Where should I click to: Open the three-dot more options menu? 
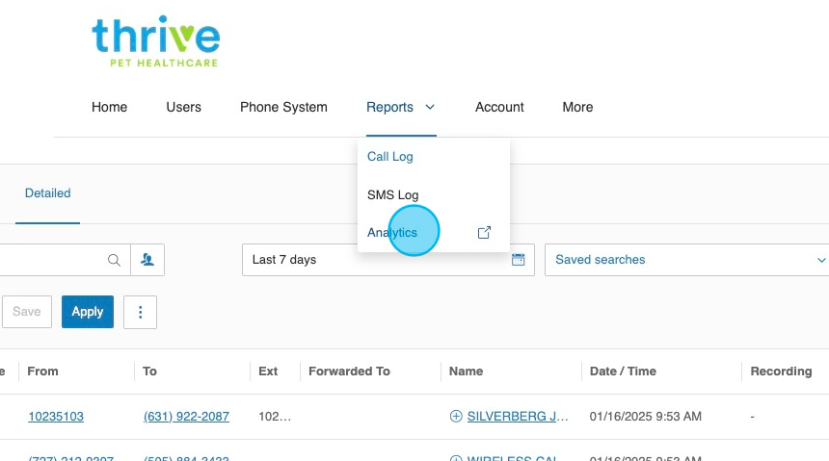click(x=140, y=312)
